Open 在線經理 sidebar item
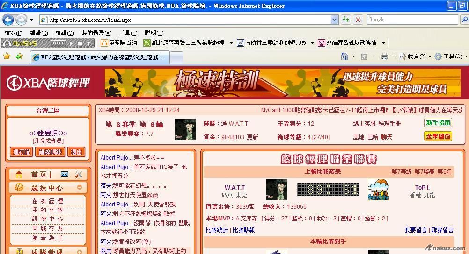 point(48,201)
